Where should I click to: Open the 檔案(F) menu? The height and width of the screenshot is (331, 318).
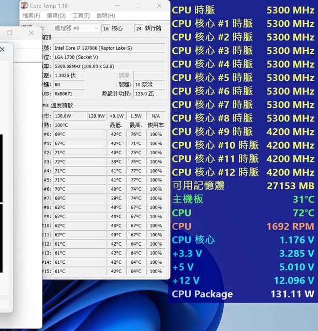[31, 16]
